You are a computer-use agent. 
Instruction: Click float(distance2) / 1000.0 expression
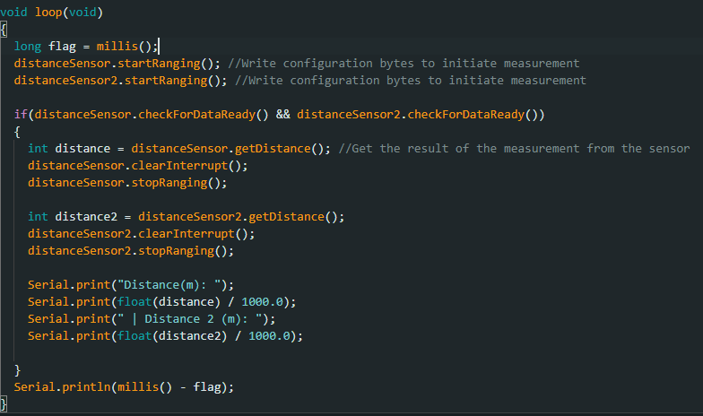(204, 335)
